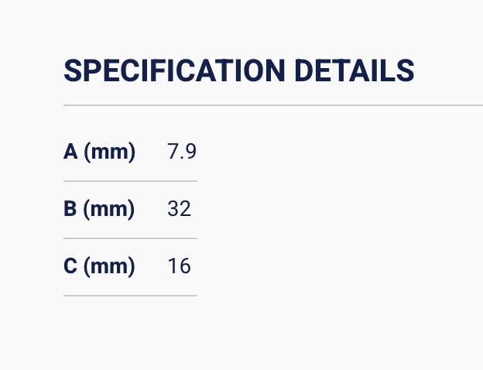
Task: Click the divider line under the B row
Action: (x=130, y=238)
